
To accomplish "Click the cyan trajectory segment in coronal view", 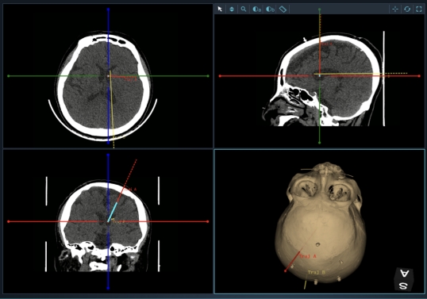I will tap(113, 212).
